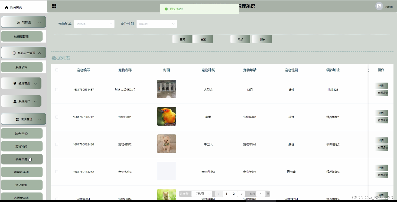Click 查看评论 for 宠物名称1
Image resolution: width=397 pixels, height=202 pixels.
382,120
